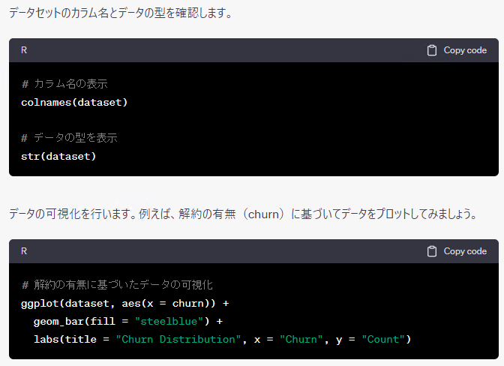Click the comment "# データの型を表示"
504x366 pixels.
(x=69, y=138)
